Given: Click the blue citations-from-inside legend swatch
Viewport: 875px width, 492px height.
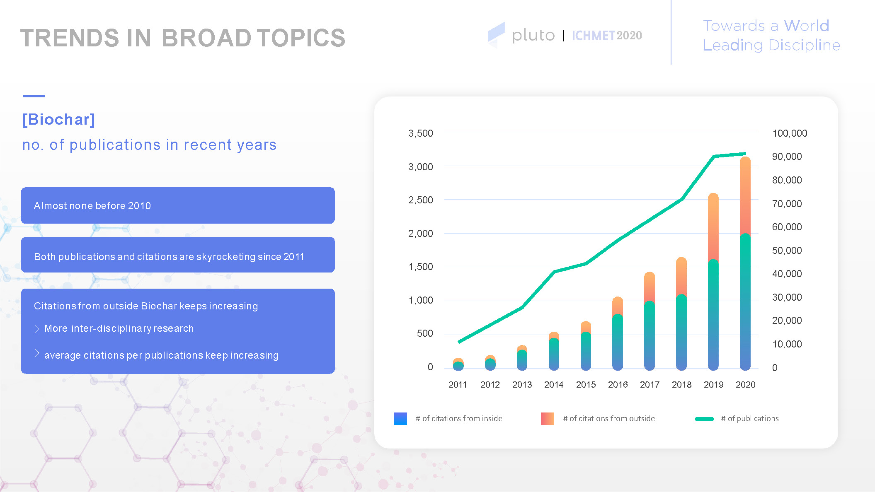Looking at the screenshot, I should (x=400, y=419).
